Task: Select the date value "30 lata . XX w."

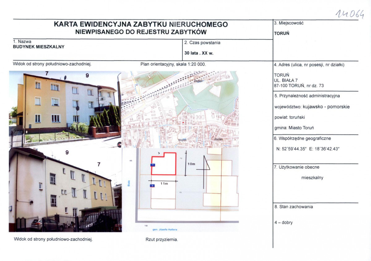Action: coord(199,53)
